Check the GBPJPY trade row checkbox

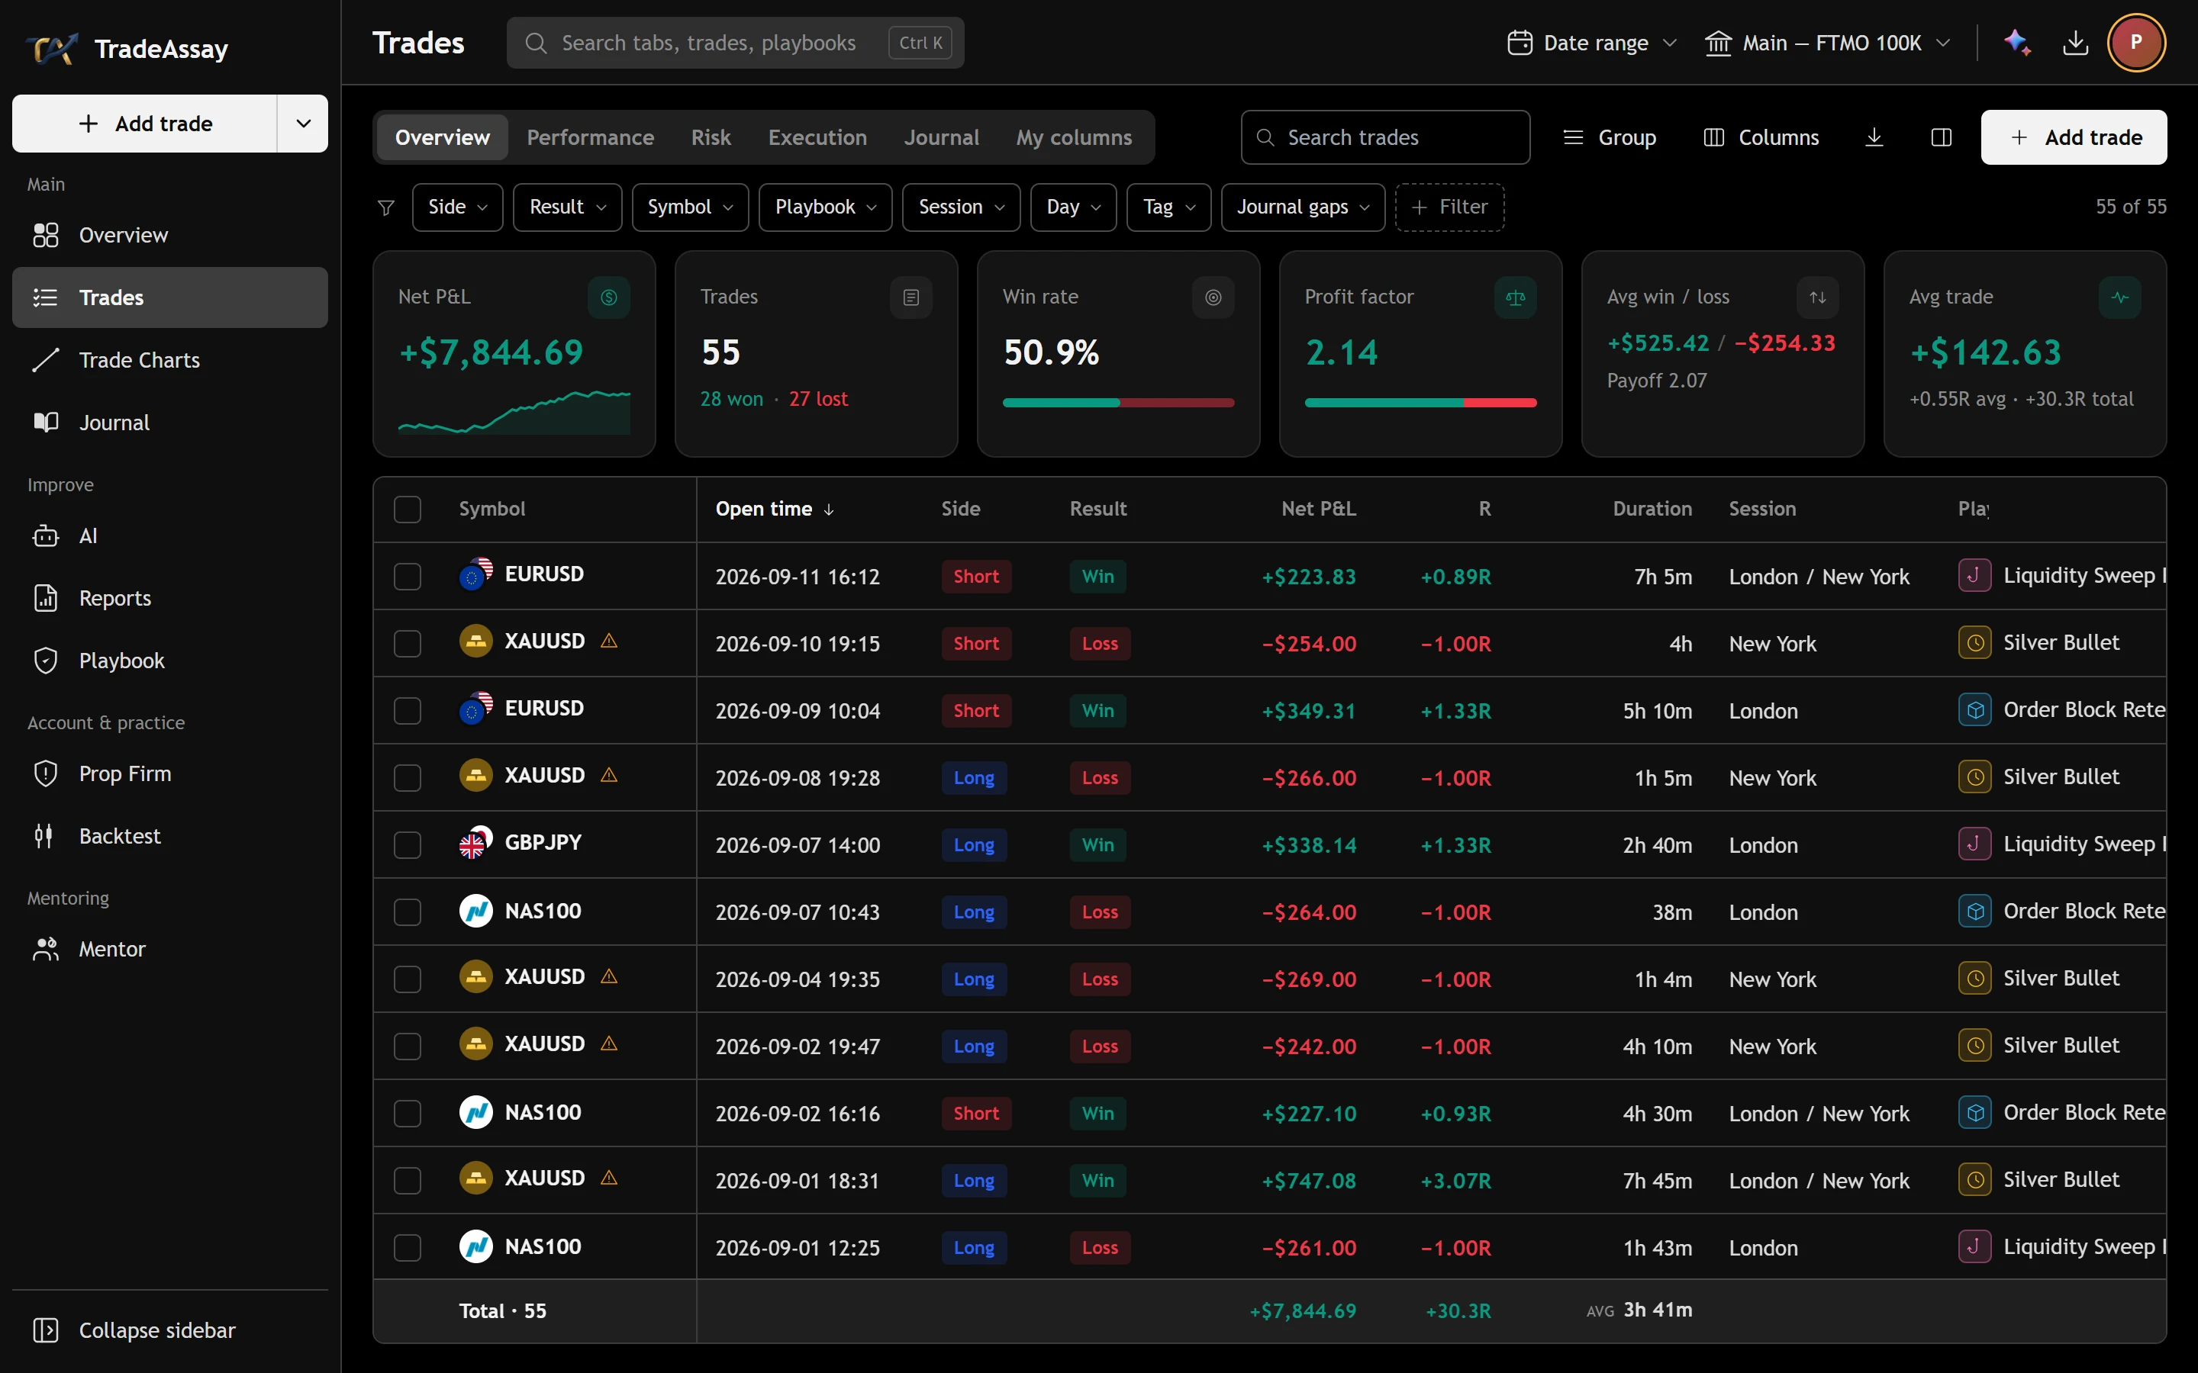point(408,845)
